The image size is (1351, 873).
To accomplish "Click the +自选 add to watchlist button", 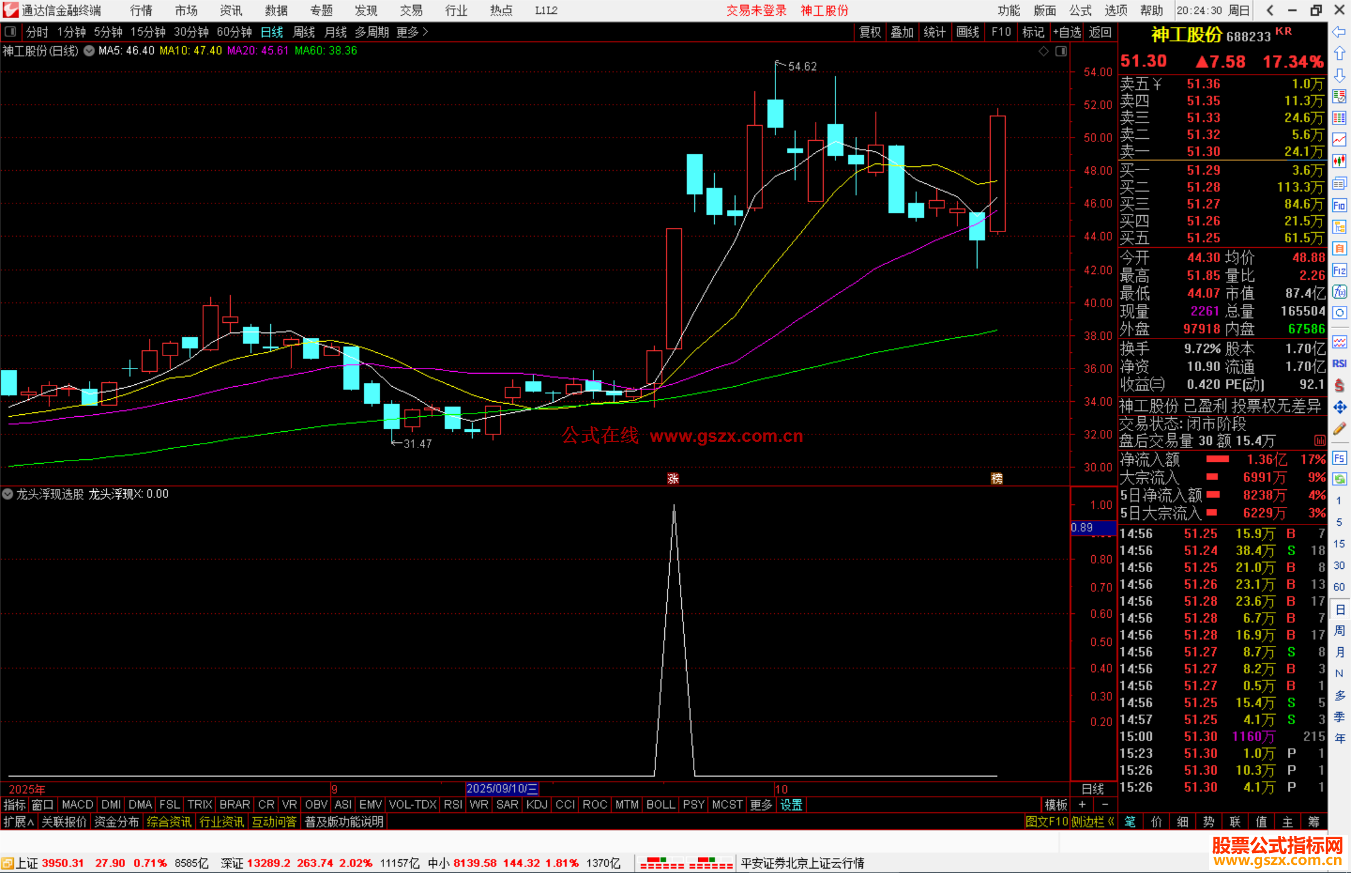I will click(1066, 32).
